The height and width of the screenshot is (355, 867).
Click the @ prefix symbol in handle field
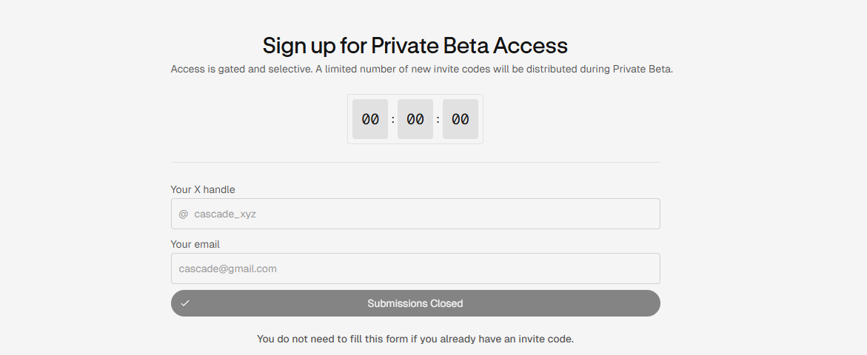(x=184, y=214)
